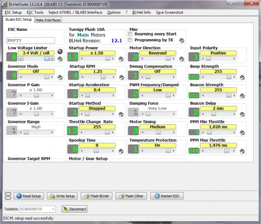The image size is (261, 224).
Task: Click the default icon next to Startup Power
Action: (121, 59)
